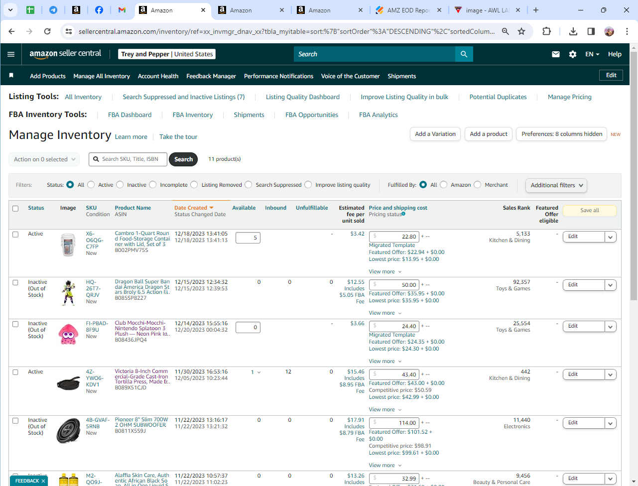The image size is (638, 486).
Task: Open the Account Health page
Action: [158, 76]
